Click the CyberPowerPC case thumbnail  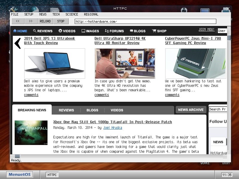point(196,64)
